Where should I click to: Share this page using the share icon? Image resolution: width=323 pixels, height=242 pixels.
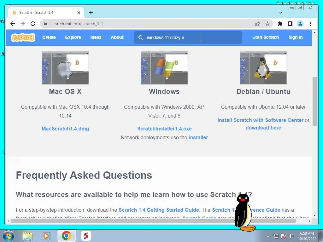pos(257,24)
